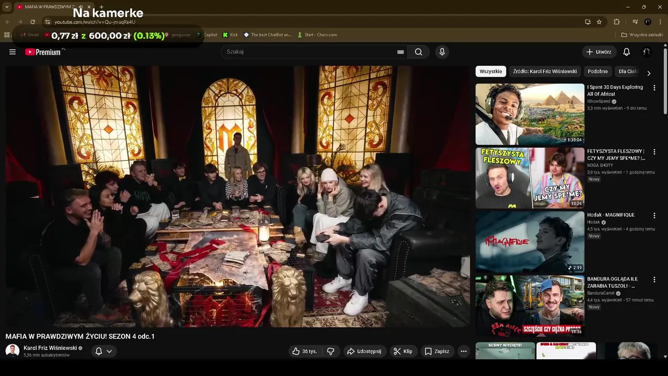Open Wszystkie zakładki bookmarks folder
Viewport: 668px width, 376px height.
pos(642,35)
